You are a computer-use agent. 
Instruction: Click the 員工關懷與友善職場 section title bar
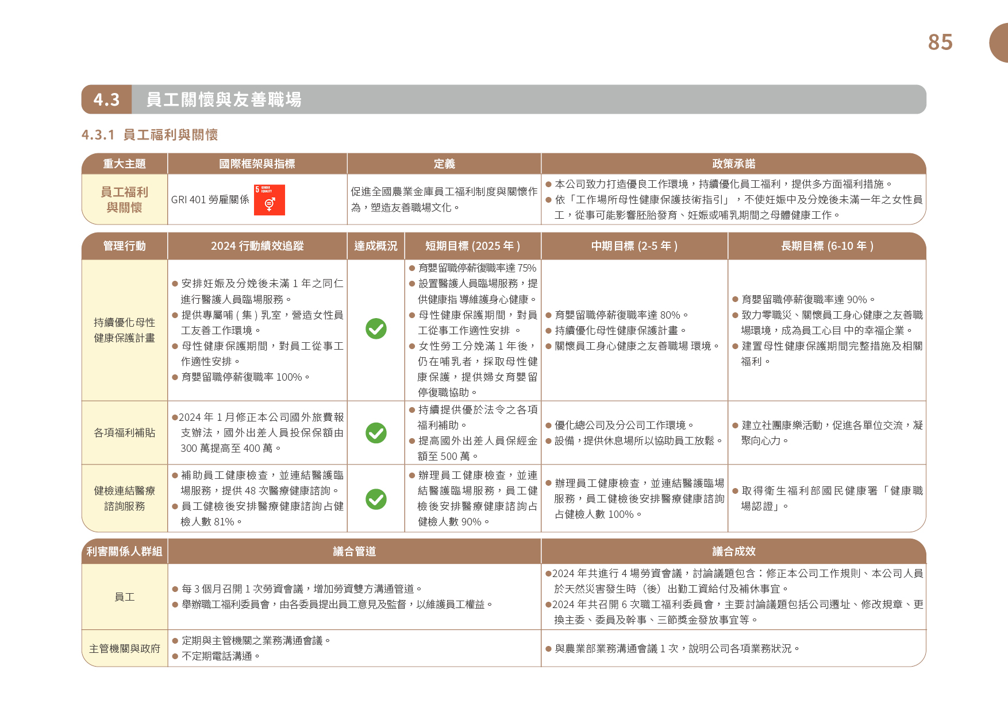coord(528,99)
